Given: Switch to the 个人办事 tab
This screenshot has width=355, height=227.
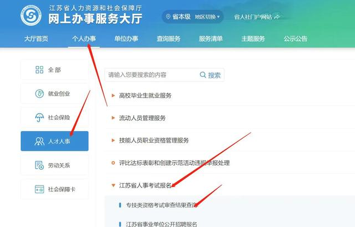Looking at the screenshot, I should pos(84,39).
